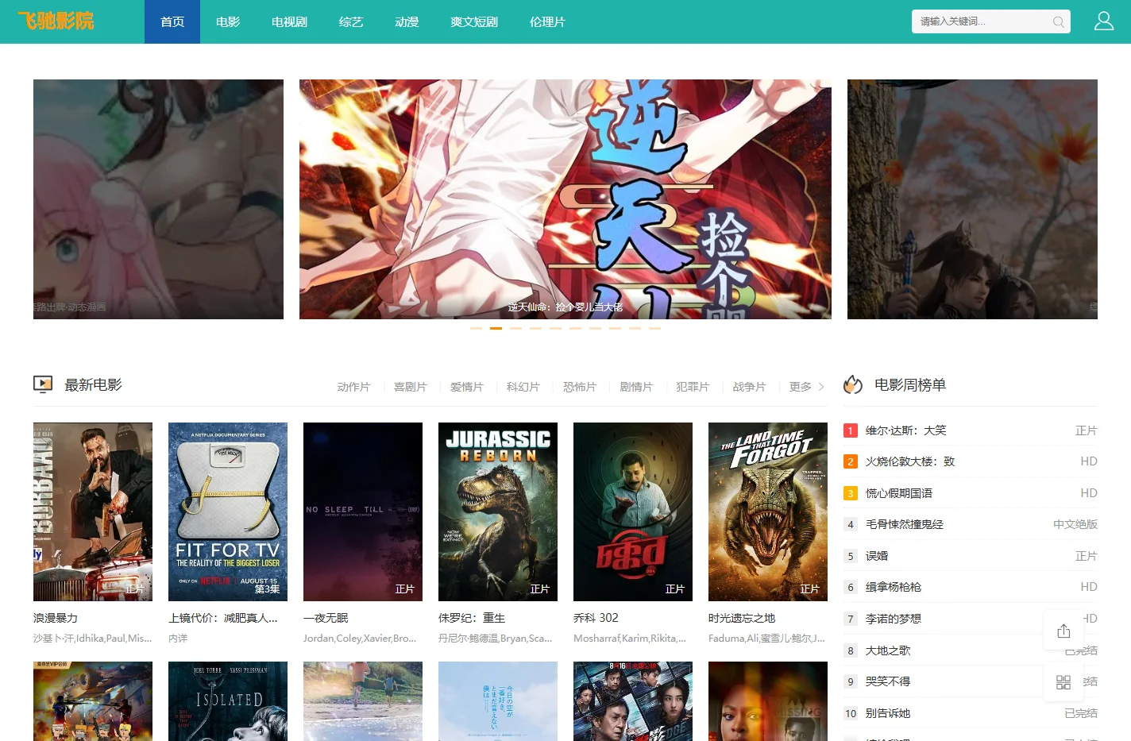The width and height of the screenshot is (1131, 741).
Task: Select the 首页 nav tab
Action: click(x=172, y=21)
